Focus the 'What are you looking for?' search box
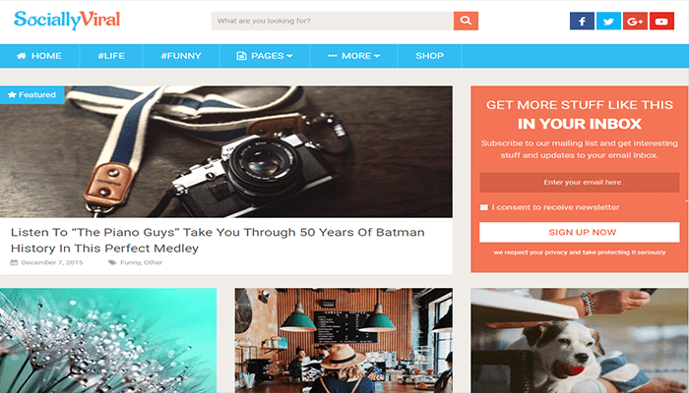The width and height of the screenshot is (689, 393). pos(333,21)
